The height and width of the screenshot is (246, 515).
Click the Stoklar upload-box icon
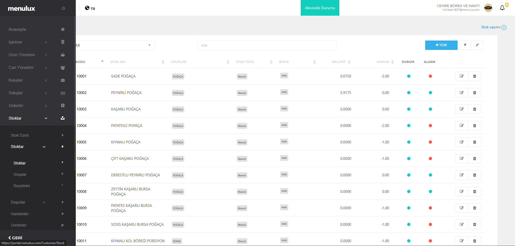pyautogui.click(x=63, y=118)
